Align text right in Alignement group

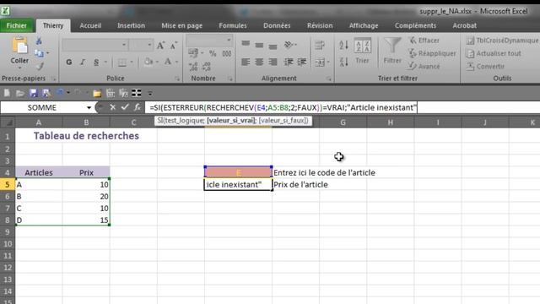coord(273,62)
